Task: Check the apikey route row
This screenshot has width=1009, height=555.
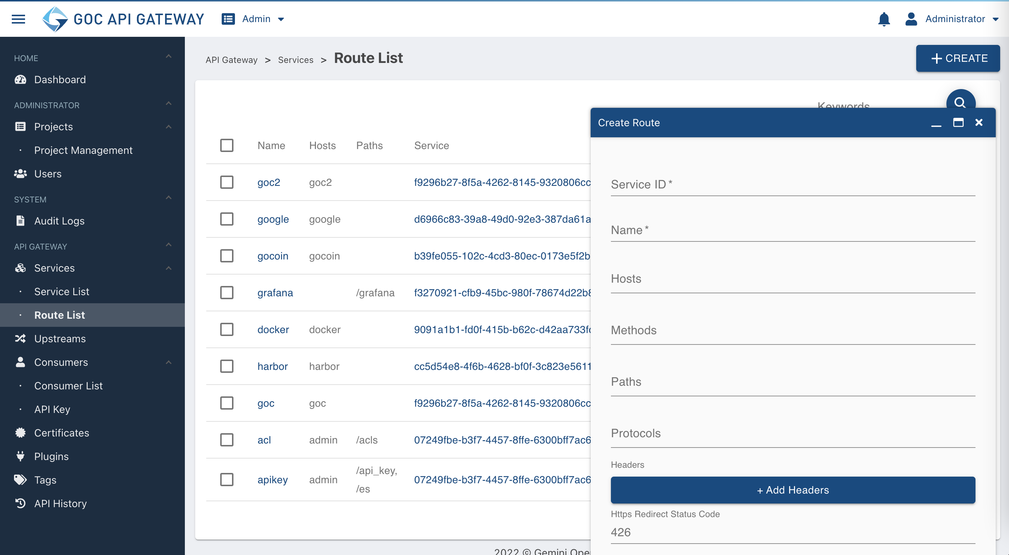Action: pos(227,480)
